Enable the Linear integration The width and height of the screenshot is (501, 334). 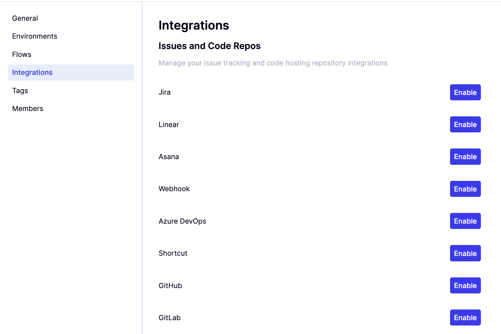point(465,125)
